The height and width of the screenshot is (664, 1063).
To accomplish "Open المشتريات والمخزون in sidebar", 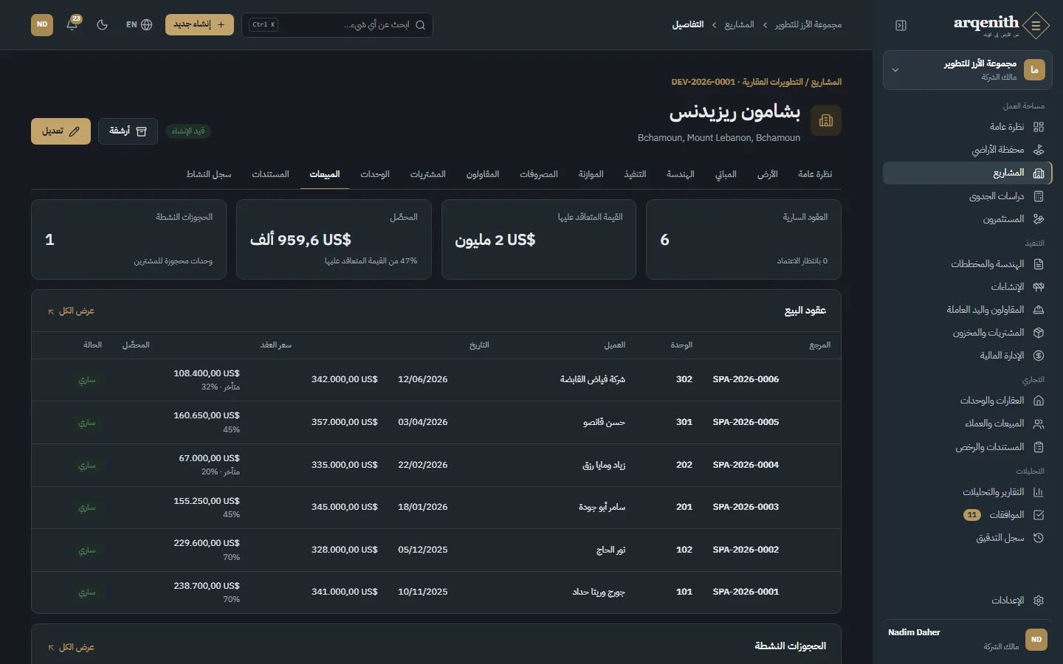I will (x=968, y=333).
